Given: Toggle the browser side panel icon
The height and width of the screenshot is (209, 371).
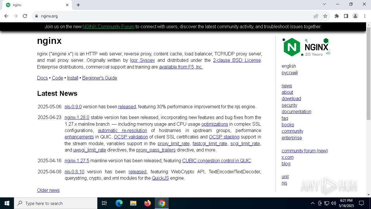Looking at the screenshot, I should point(346,16).
